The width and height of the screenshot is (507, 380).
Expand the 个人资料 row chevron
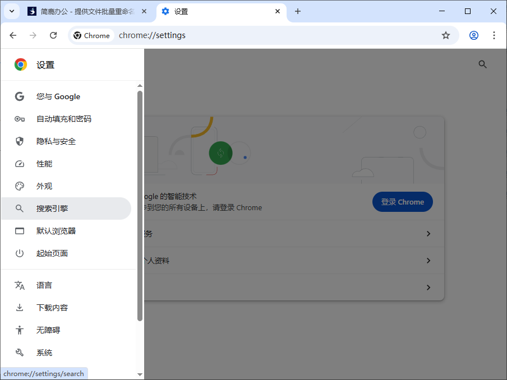pyautogui.click(x=428, y=261)
